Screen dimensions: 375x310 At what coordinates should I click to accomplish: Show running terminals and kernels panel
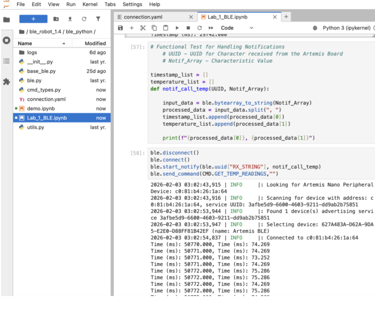tap(6, 40)
